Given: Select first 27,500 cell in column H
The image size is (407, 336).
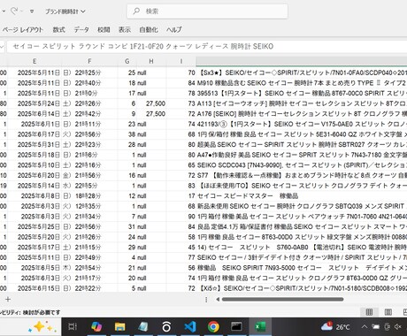Looking at the screenshot, I should click(x=151, y=103).
